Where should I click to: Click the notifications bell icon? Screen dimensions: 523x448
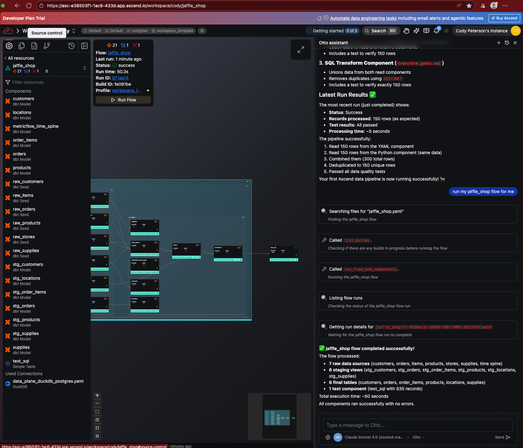(436, 30)
